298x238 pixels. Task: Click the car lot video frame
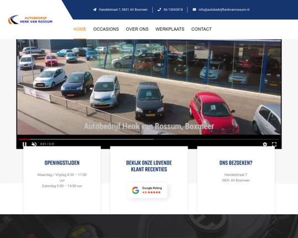(149, 87)
